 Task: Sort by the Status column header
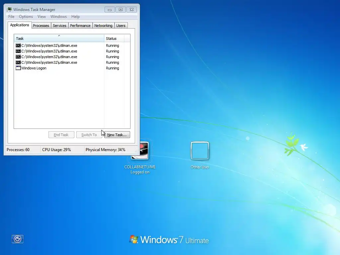click(114, 39)
